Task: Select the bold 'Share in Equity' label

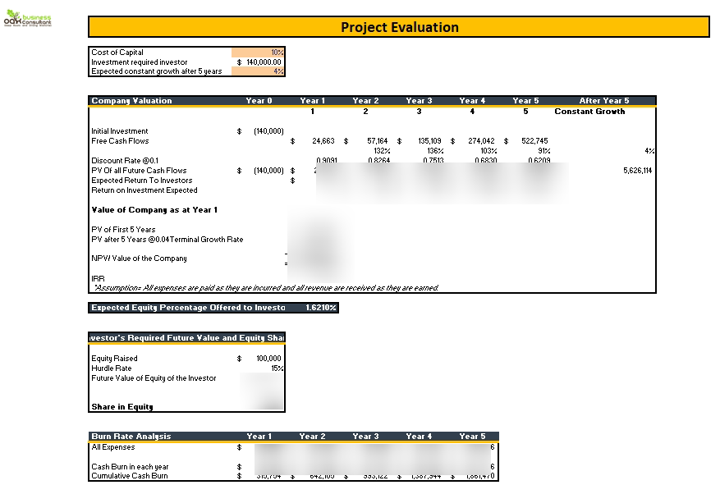Action: click(122, 406)
